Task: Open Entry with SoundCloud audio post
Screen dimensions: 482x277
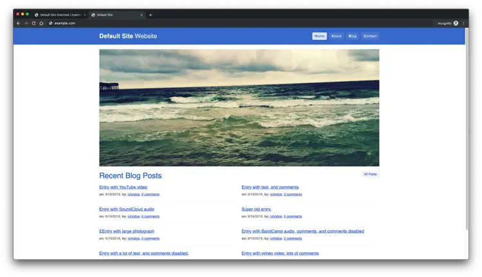Action: pyautogui.click(x=127, y=210)
